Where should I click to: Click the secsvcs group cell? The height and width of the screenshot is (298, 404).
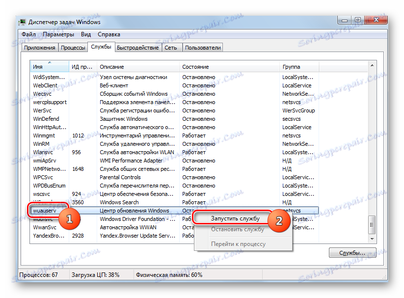(291, 119)
